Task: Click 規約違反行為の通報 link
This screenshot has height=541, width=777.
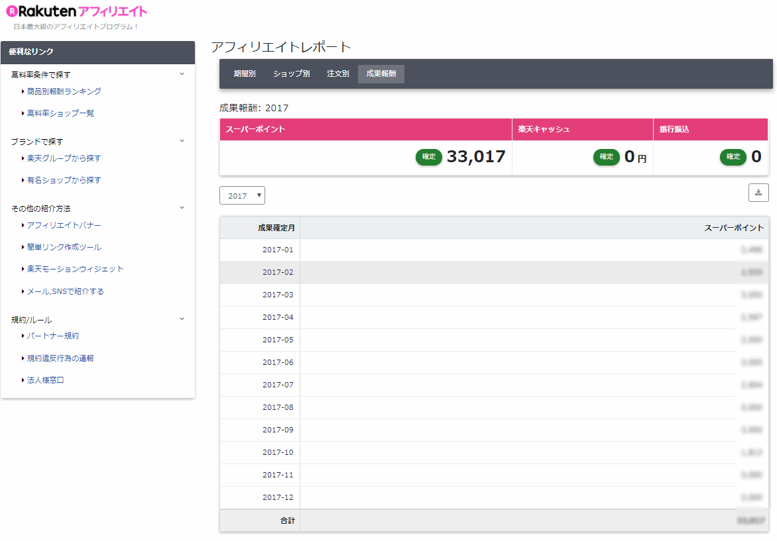Action: pos(60,358)
